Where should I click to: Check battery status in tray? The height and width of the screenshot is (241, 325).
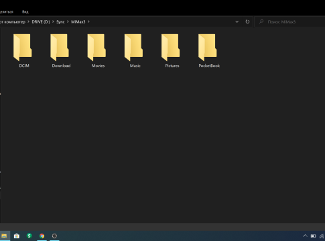click(314, 236)
